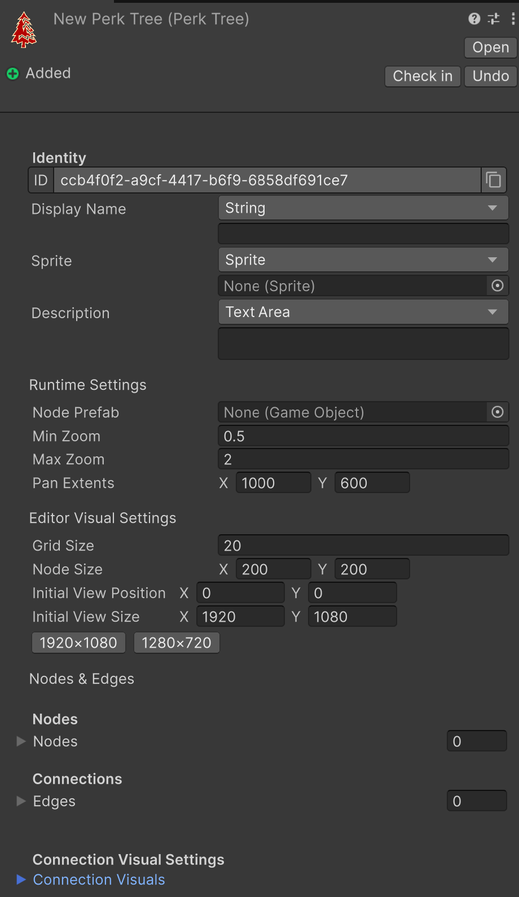Copy the ID with the clipboard icon
Viewport: 519px width, 897px height.
click(494, 180)
